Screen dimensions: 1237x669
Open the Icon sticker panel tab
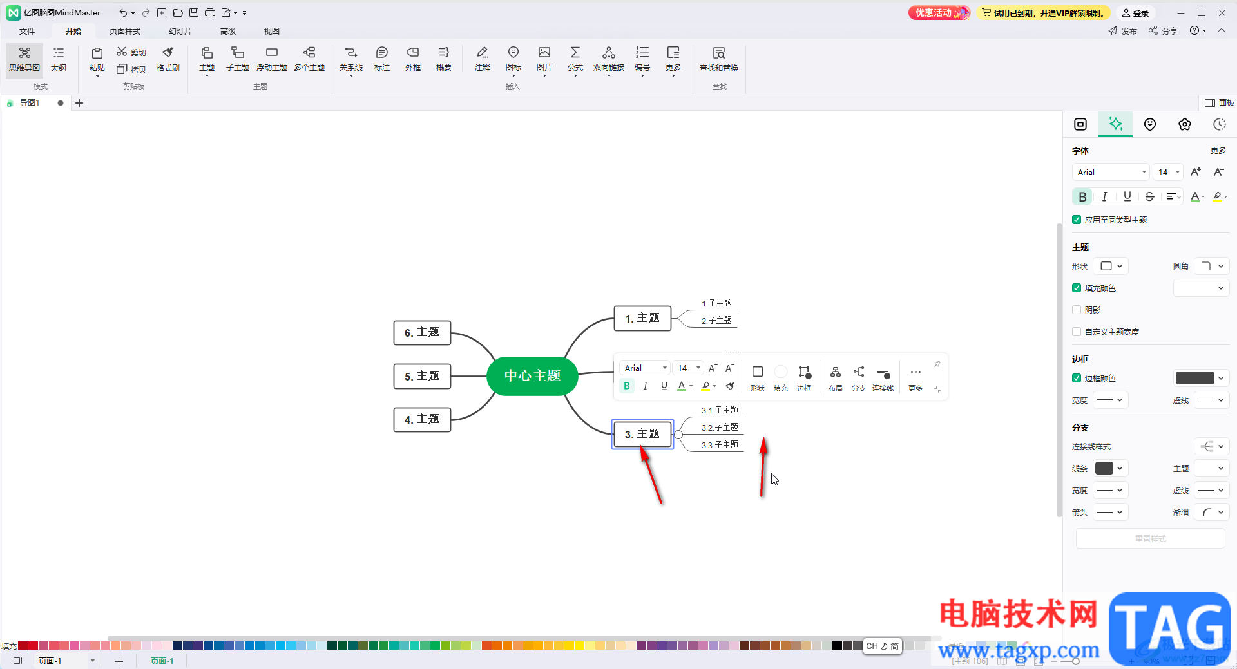1150,124
